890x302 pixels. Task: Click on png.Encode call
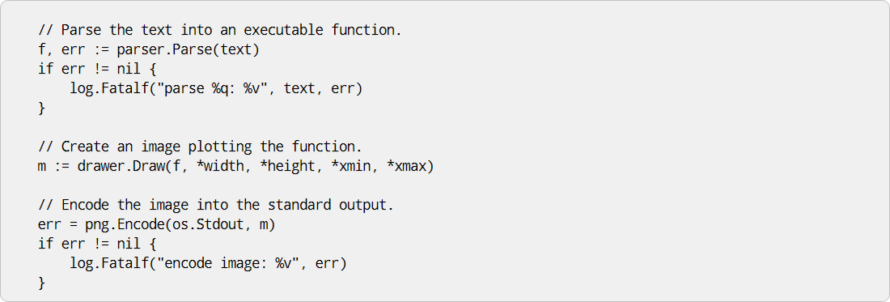(180, 225)
